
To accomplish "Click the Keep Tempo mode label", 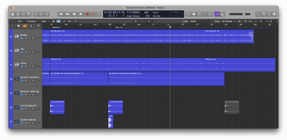I will click(133, 16).
